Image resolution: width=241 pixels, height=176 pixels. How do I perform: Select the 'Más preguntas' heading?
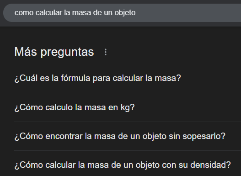pos(54,52)
